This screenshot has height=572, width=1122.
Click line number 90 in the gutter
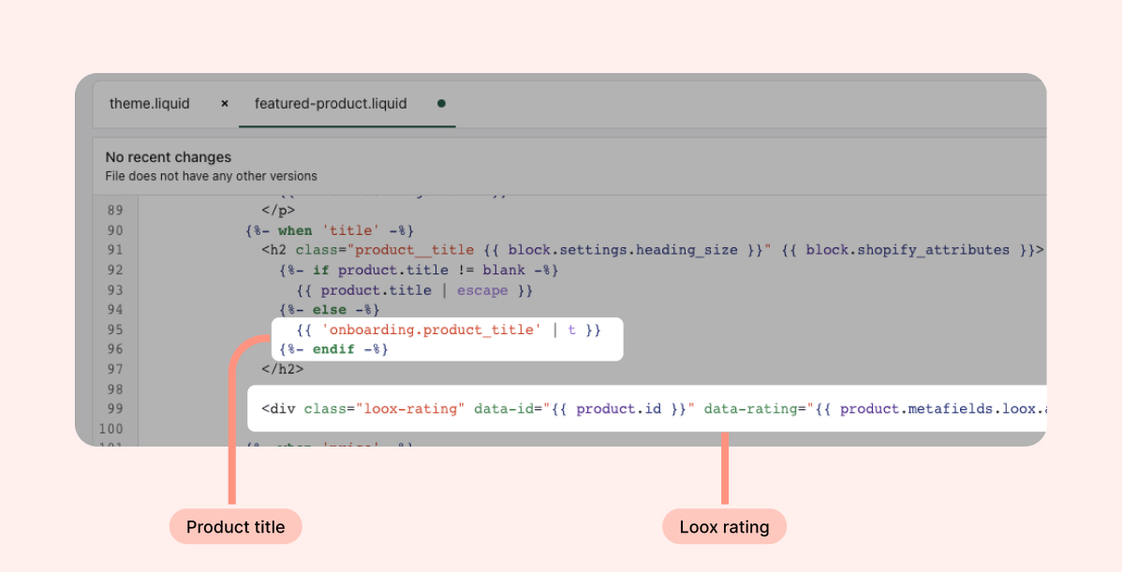pyautogui.click(x=115, y=230)
